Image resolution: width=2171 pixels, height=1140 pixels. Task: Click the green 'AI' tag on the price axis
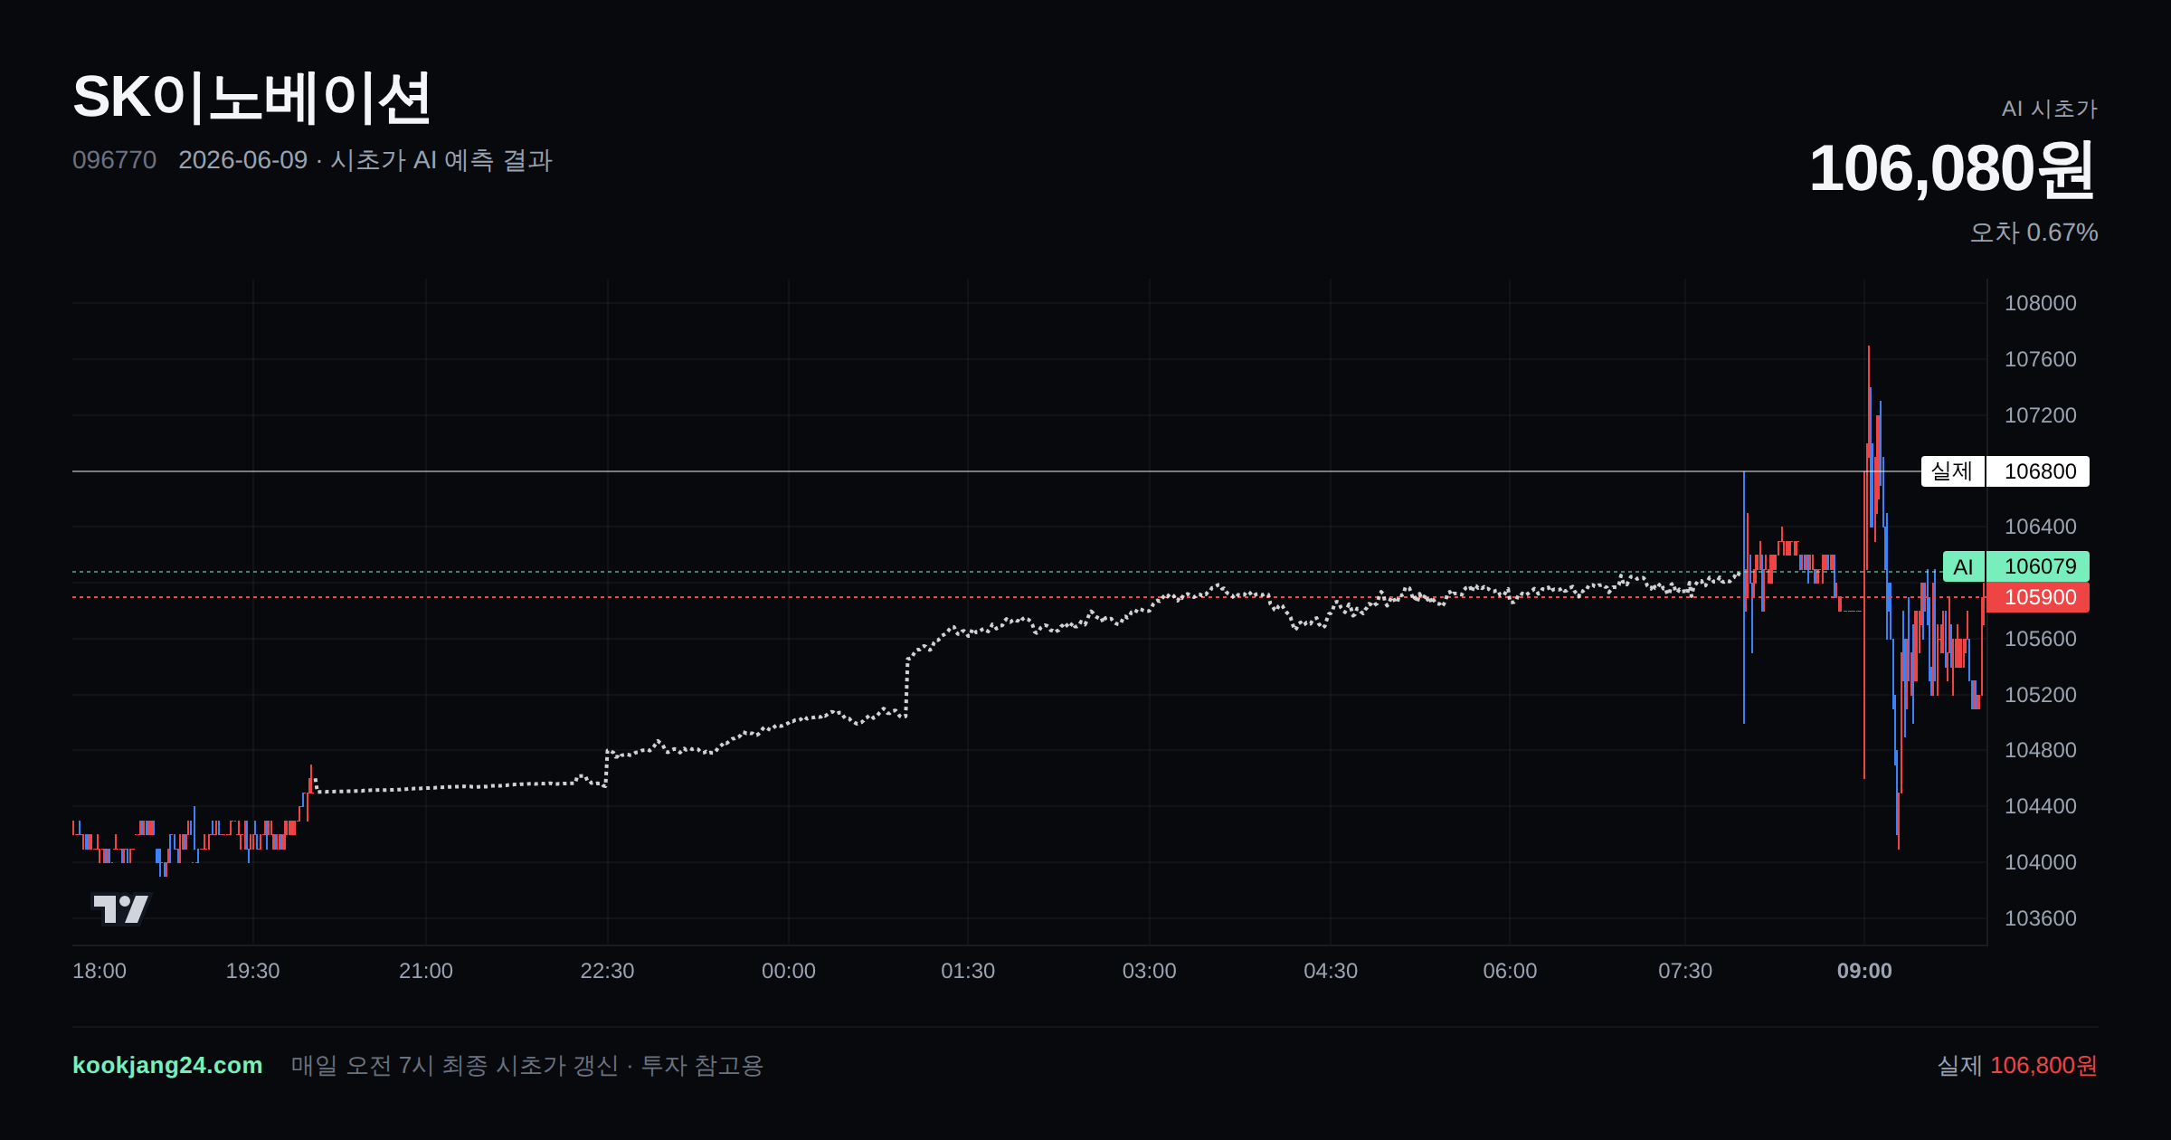pos(1963,566)
